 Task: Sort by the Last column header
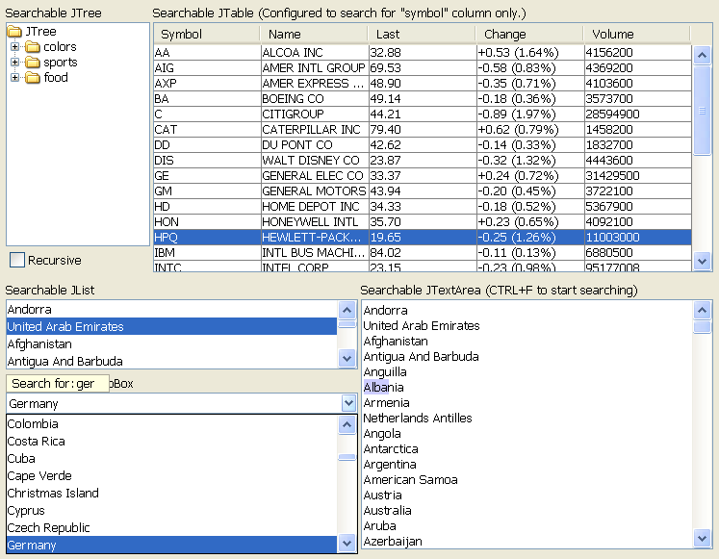click(422, 34)
